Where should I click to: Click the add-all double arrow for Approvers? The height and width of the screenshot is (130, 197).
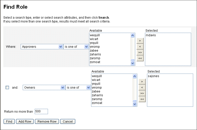140,53
